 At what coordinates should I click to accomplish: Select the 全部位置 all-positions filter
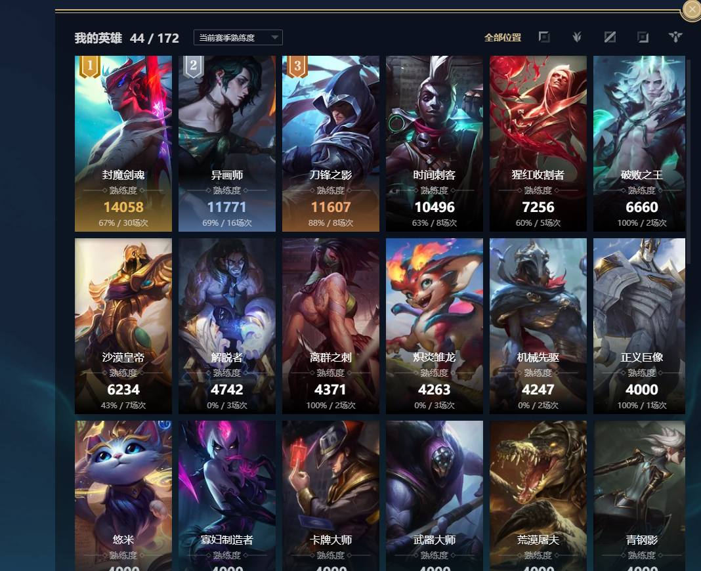[x=503, y=37]
